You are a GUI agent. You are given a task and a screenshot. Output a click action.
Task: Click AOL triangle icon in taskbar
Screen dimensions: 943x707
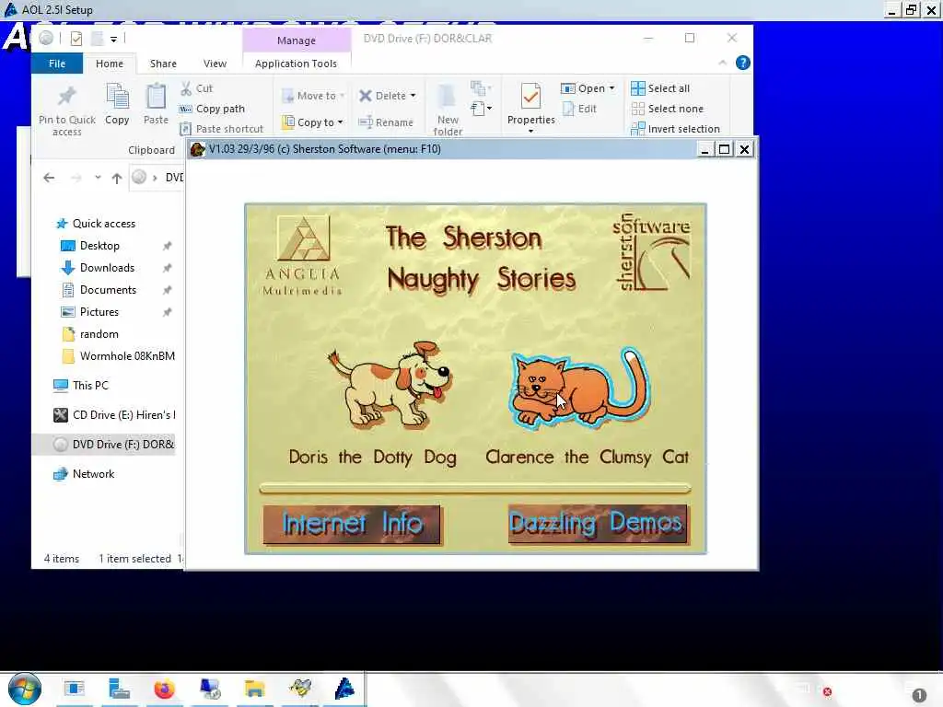[344, 689]
